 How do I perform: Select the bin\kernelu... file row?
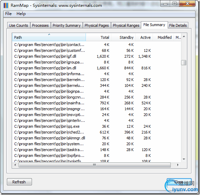click(x=97, y=85)
